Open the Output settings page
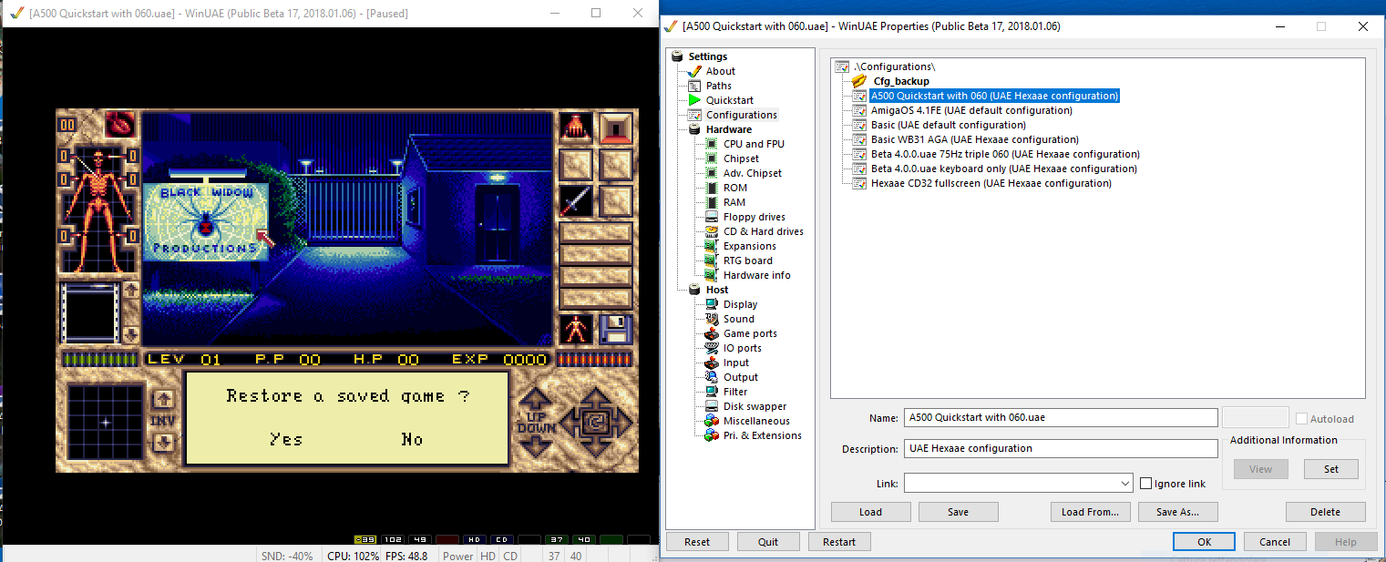1386x562 pixels. click(x=741, y=377)
